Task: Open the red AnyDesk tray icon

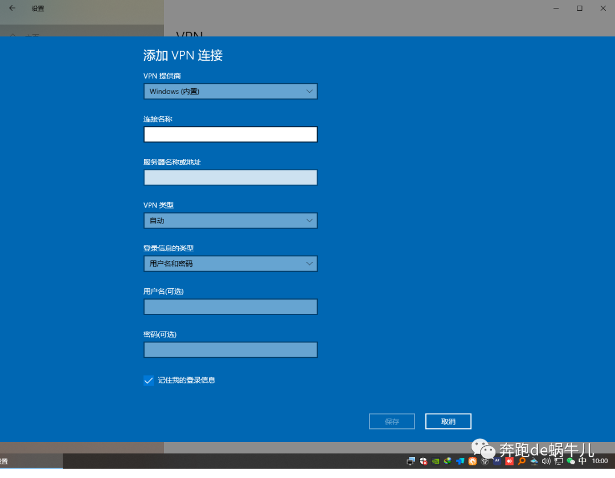Action: coord(510,461)
